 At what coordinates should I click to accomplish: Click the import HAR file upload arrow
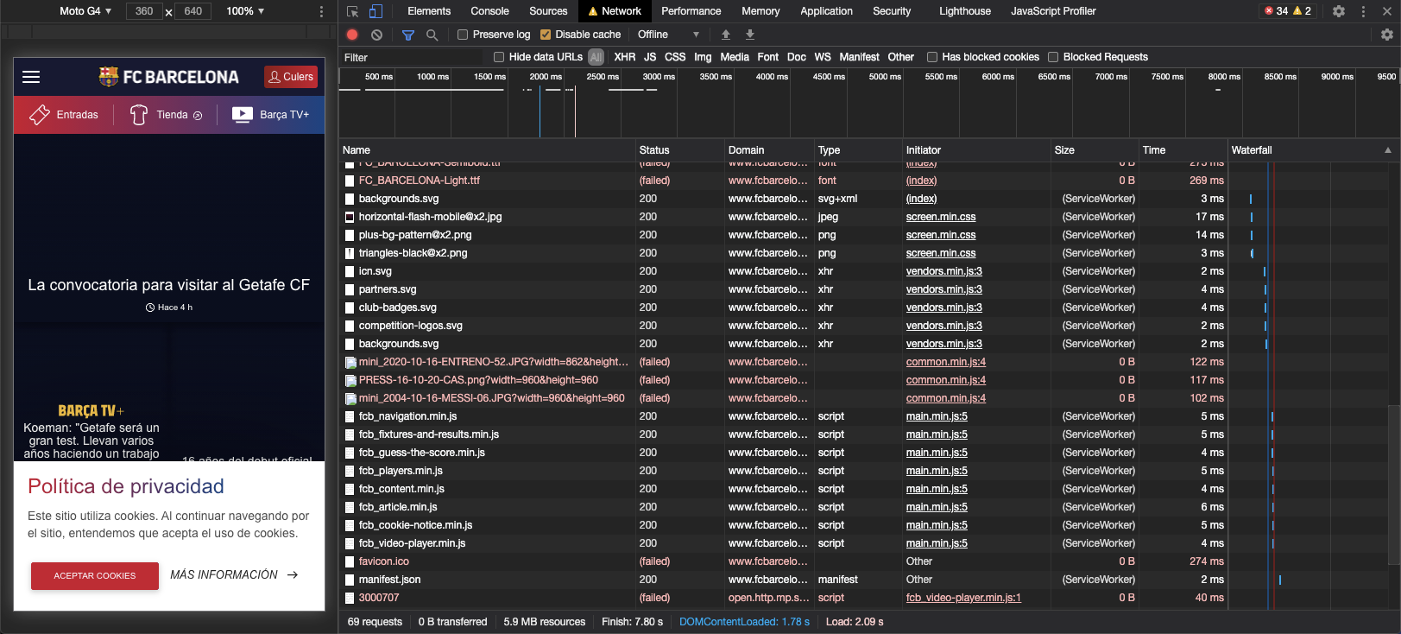coord(726,35)
